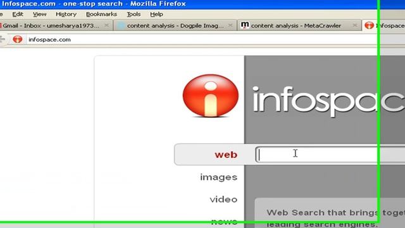Select the images search category
405x228 pixels.
[218, 177]
